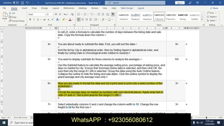Apply the Emphasis style
The image size is (224, 126).
tap(124, 16)
